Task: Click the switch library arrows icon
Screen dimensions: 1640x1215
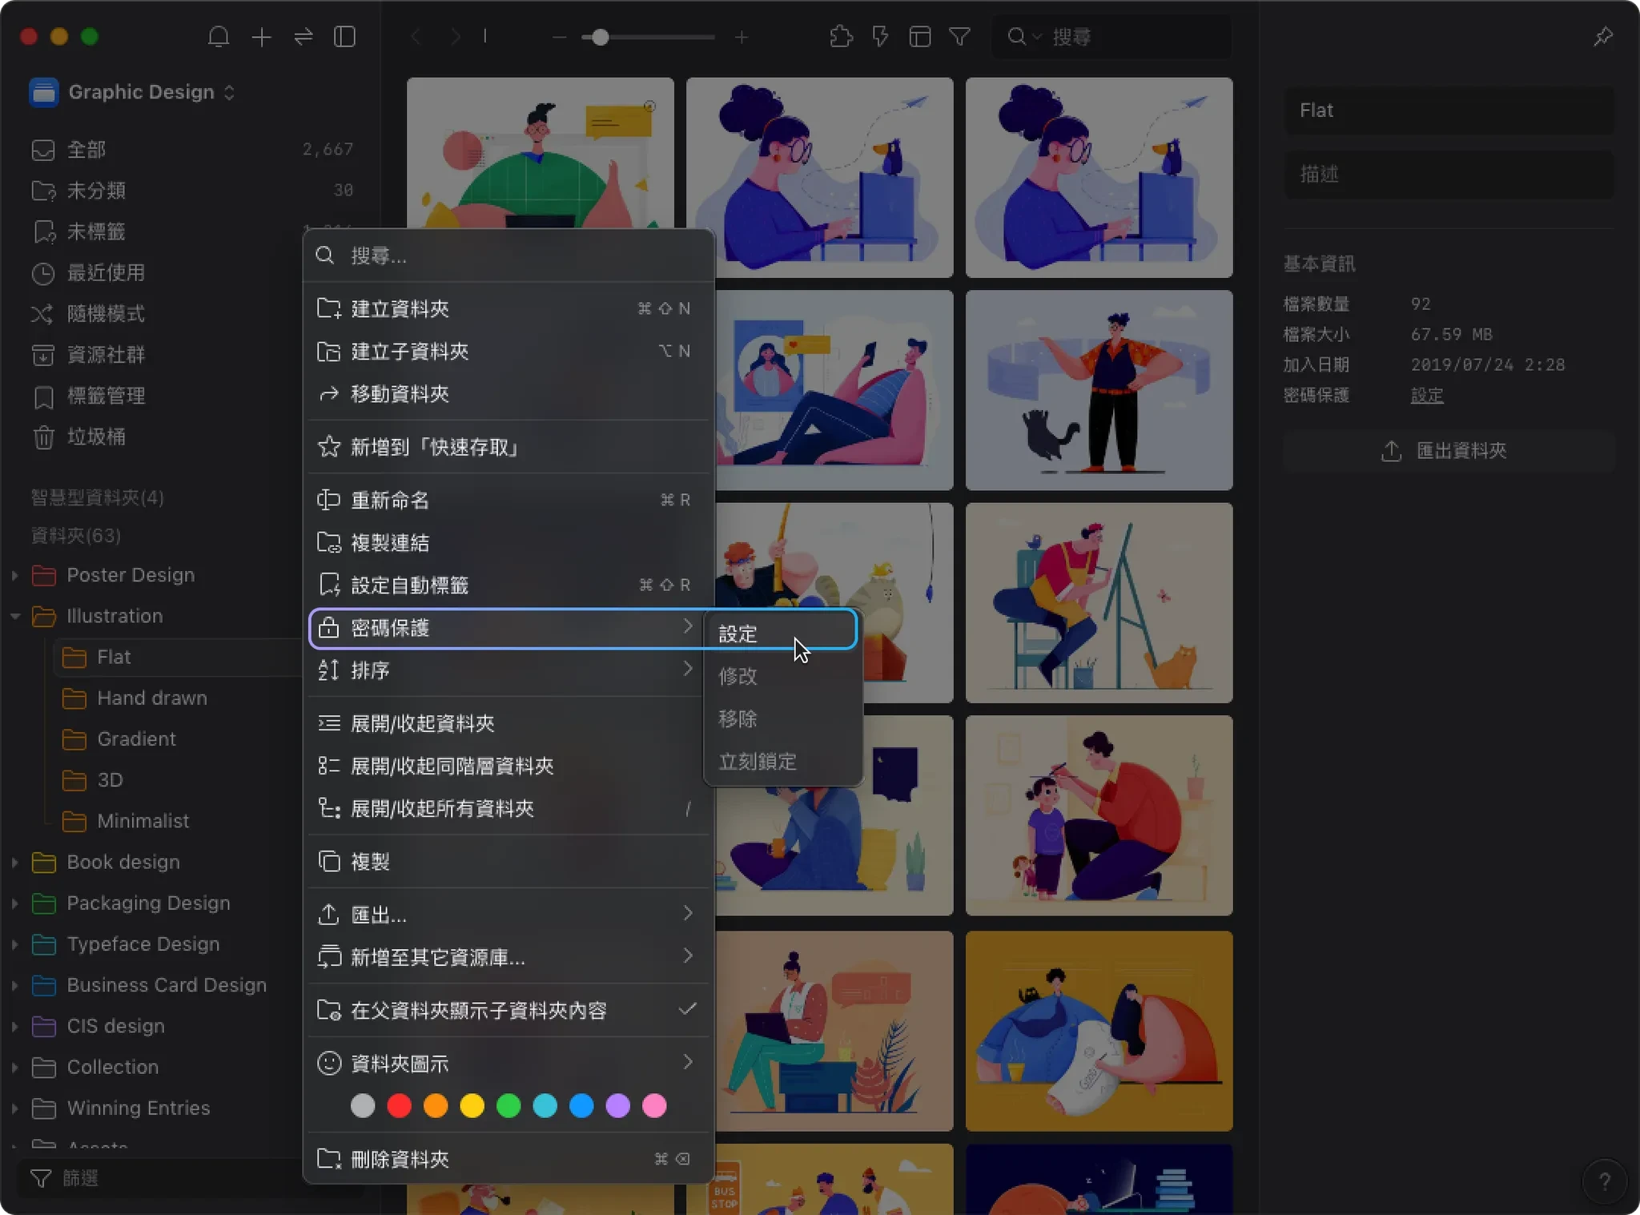Action: (x=303, y=37)
